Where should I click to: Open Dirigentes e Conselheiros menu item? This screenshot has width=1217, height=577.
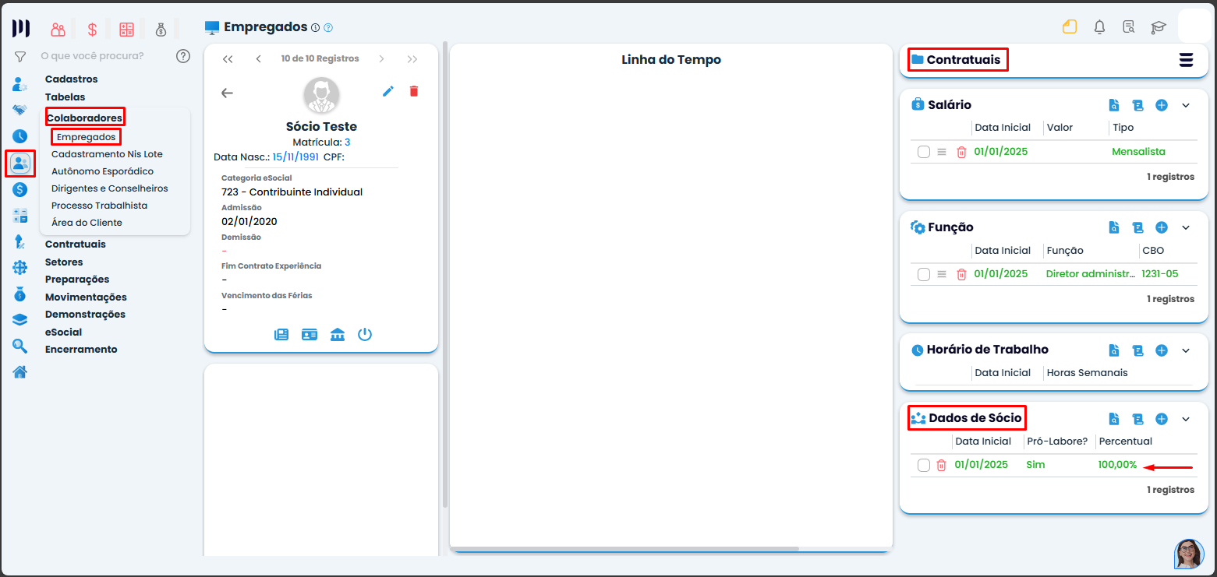pos(110,188)
